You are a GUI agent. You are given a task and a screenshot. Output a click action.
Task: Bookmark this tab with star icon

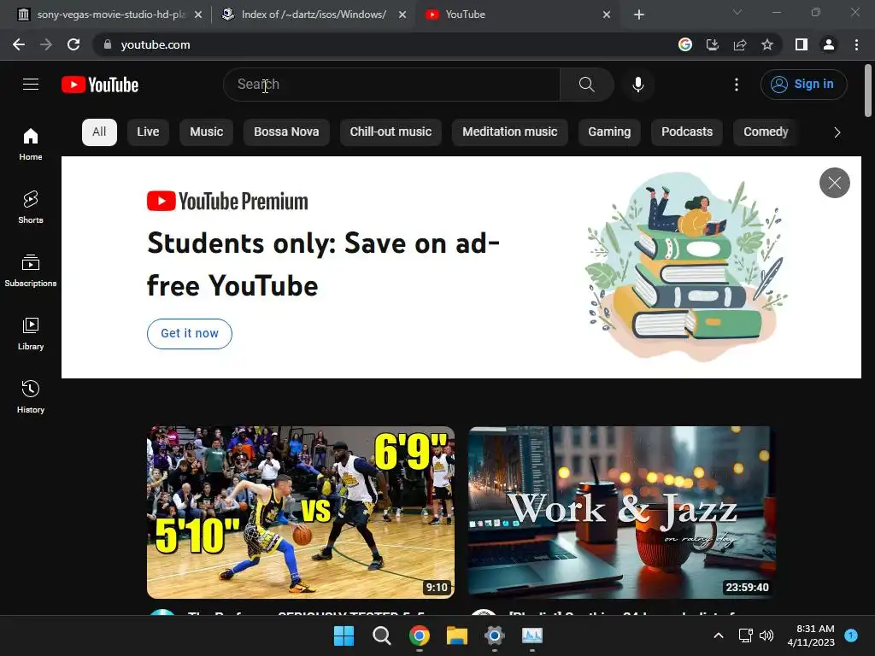(767, 44)
